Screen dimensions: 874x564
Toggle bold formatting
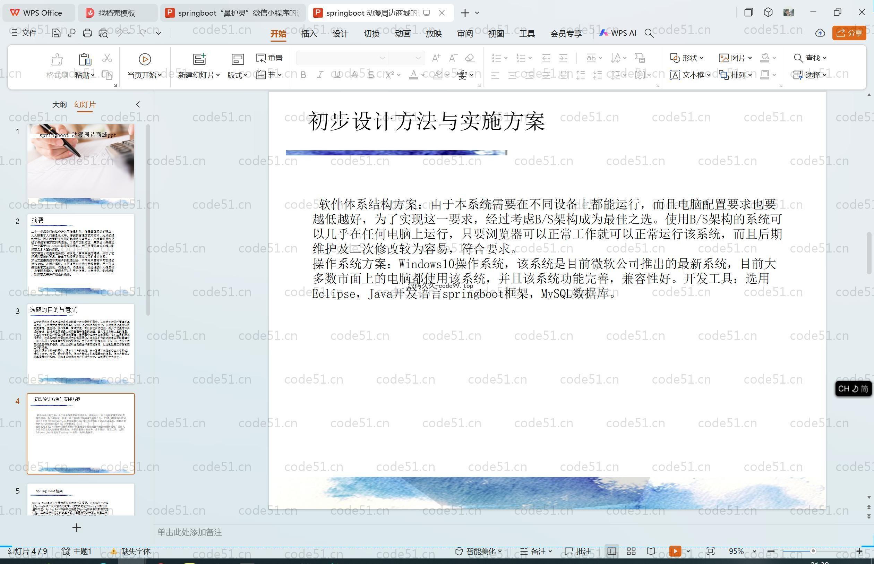(x=303, y=75)
